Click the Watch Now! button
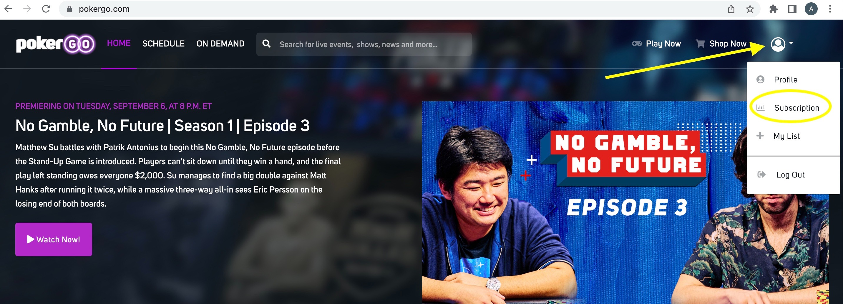843x304 pixels. point(54,239)
